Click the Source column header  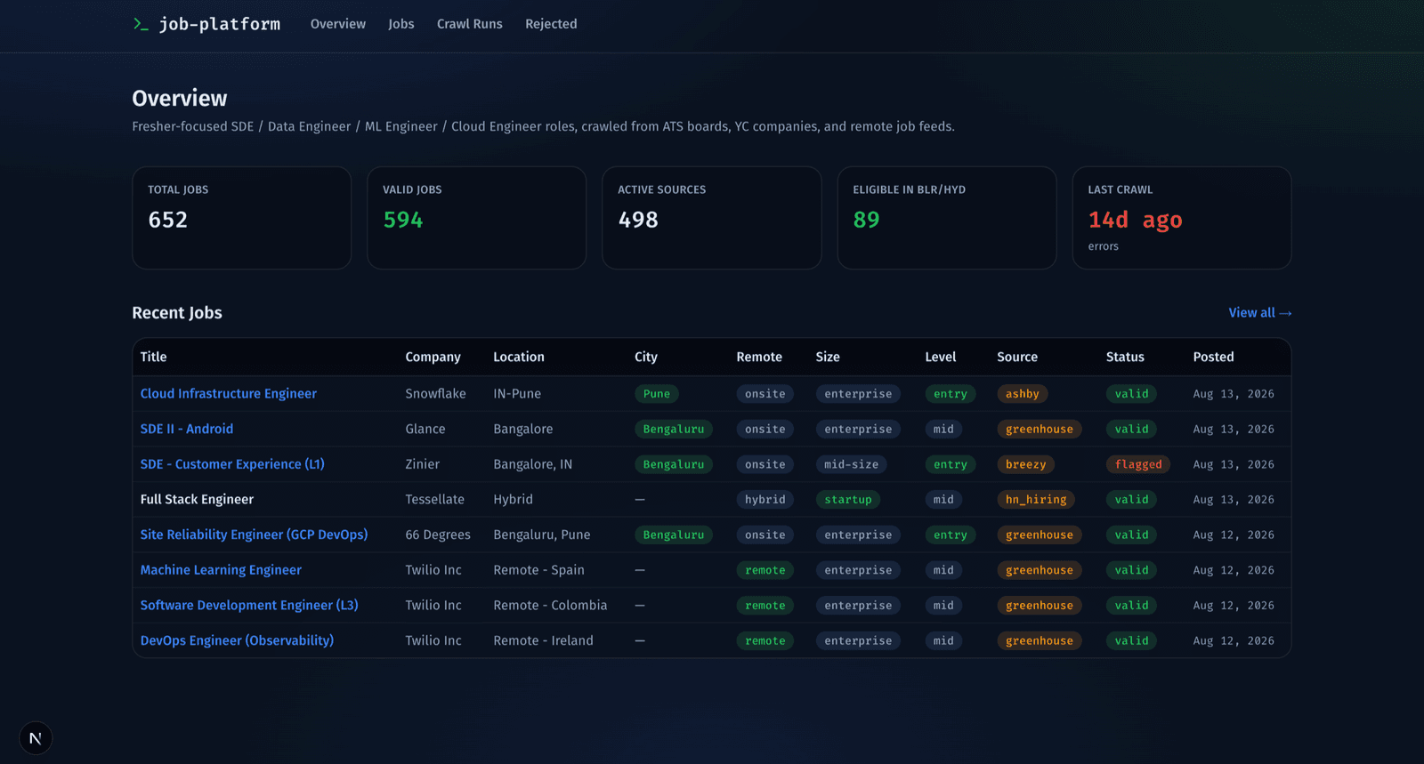1017,357
